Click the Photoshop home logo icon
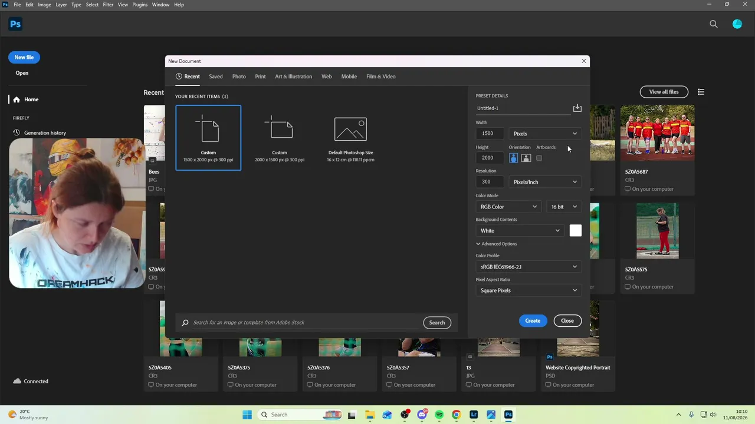The image size is (755, 424). (15, 24)
